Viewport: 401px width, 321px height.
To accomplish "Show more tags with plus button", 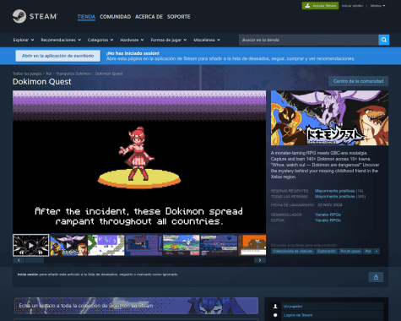I will (x=377, y=251).
